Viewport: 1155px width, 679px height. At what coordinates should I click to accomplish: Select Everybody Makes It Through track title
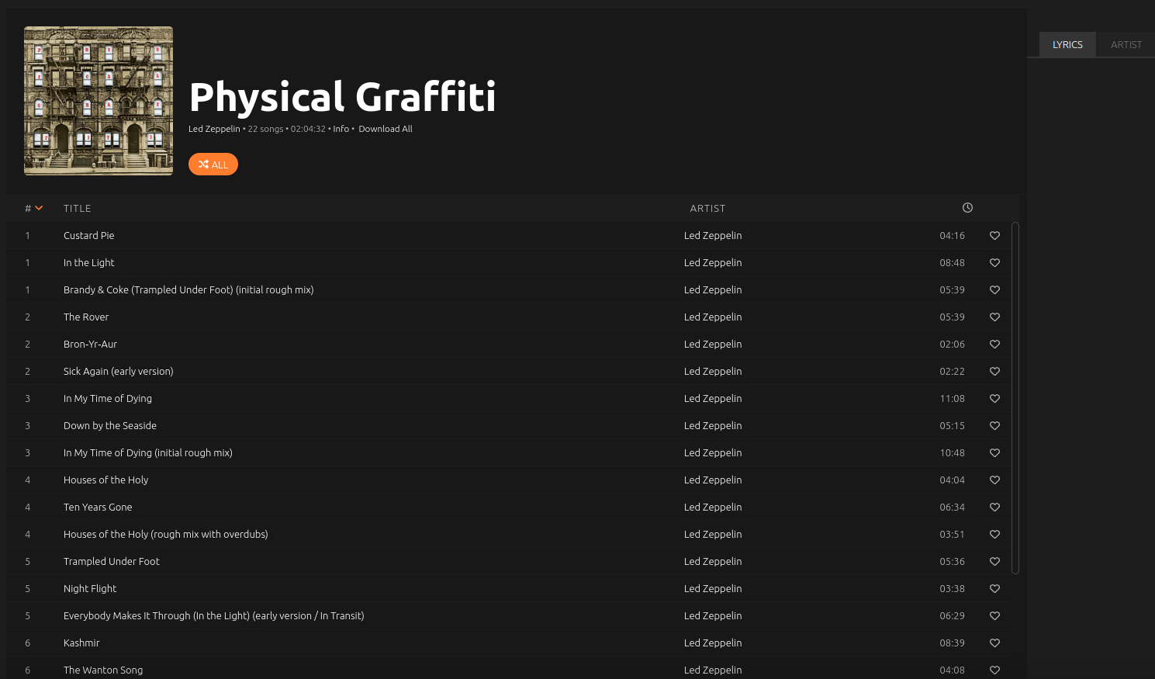point(214,616)
